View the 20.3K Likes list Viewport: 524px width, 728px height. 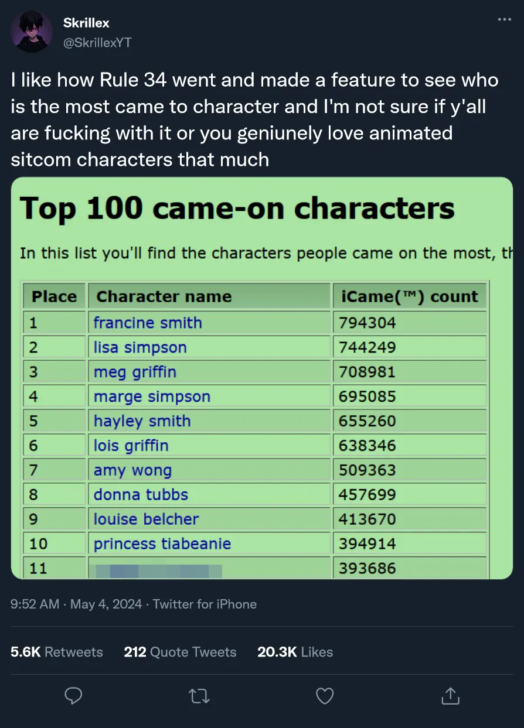tap(295, 652)
